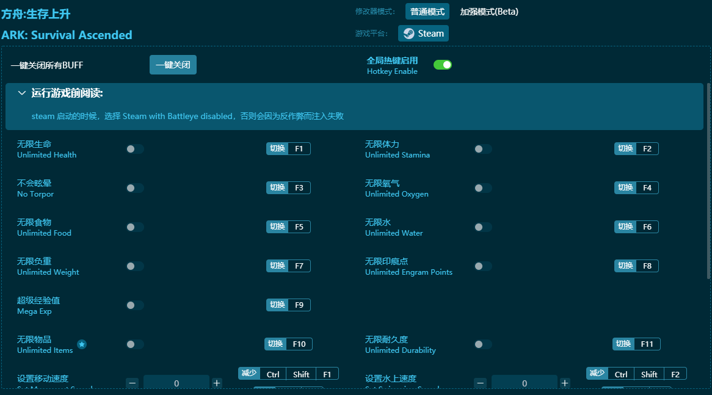Viewport: 712px width, 395px height.
Task: Click the vertical scrollbar on the right
Action: coord(708,181)
